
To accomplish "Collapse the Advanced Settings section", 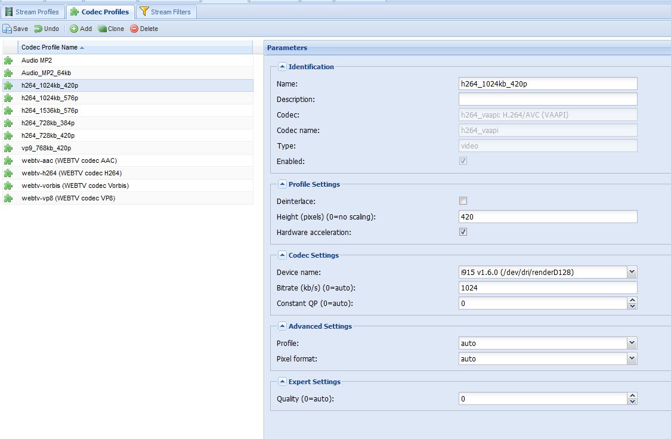I will pyautogui.click(x=283, y=326).
